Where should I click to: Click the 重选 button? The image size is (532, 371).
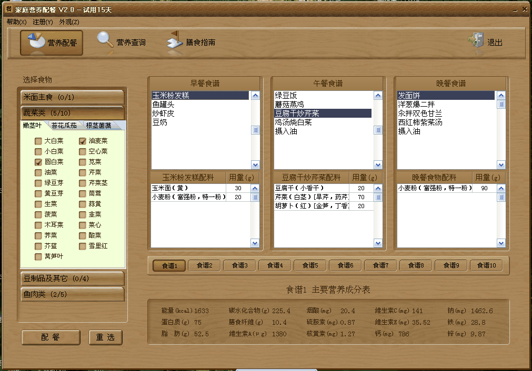click(105, 337)
